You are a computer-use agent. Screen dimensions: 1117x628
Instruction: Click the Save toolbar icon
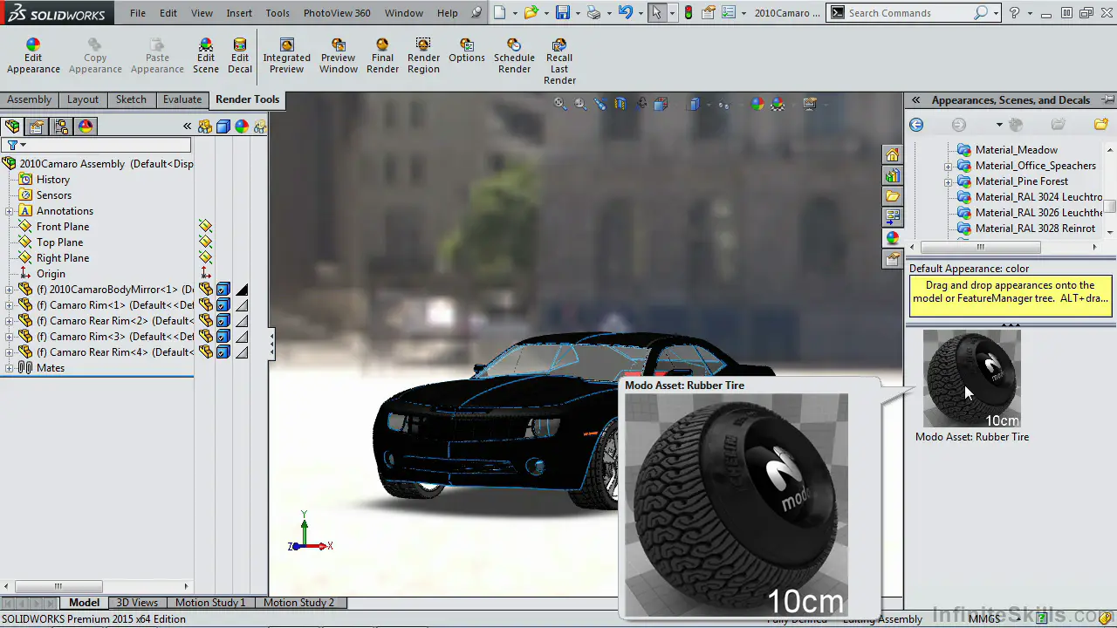[x=563, y=13]
